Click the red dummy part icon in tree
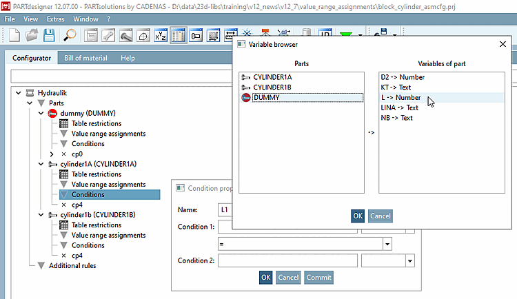This screenshot has height=299, width=517. (52, 114)
